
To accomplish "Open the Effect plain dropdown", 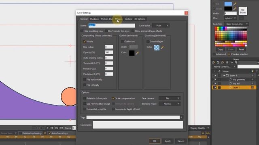I will point(231,18).
